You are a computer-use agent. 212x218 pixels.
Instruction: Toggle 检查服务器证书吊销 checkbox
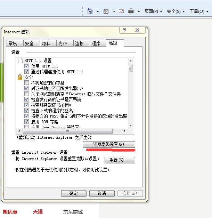pyautogui.click(x=26, y=105)
